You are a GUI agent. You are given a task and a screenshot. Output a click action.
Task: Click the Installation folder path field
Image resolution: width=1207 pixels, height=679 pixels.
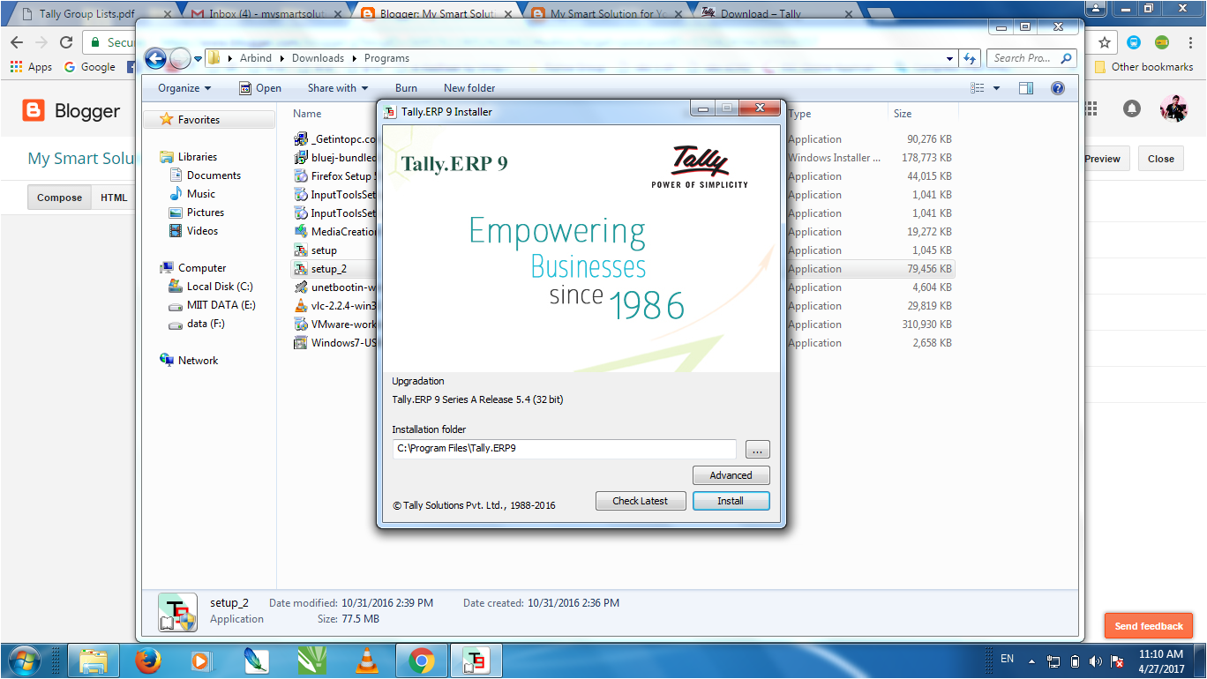tap(565, 449)
